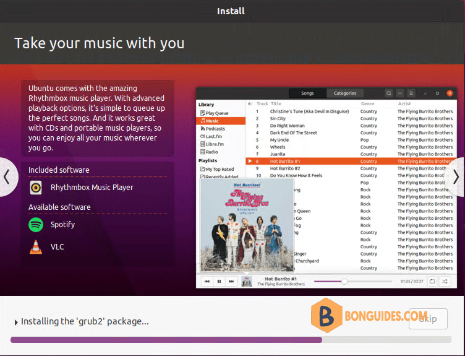
Task: Click the Flying Burrito Bros album cover
Action: point(247,225)
